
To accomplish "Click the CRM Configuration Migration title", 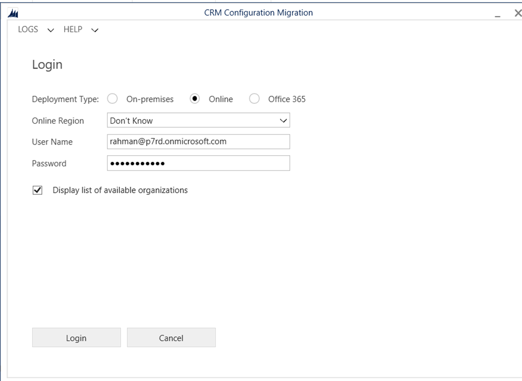I will point(259,13).
